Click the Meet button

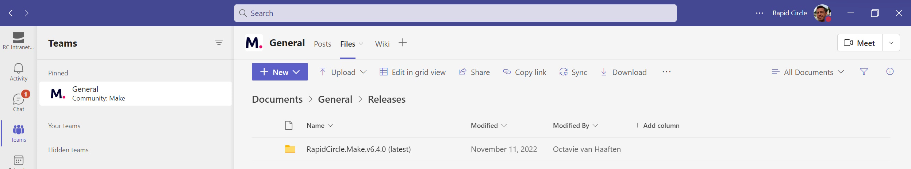tap(860, 43)
